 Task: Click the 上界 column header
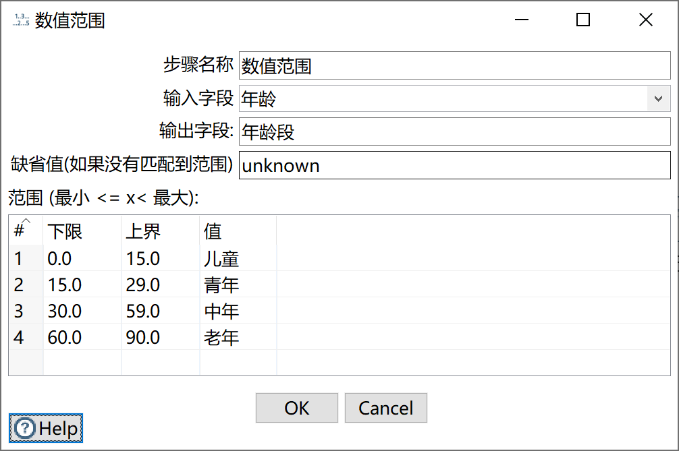[143, 231]
